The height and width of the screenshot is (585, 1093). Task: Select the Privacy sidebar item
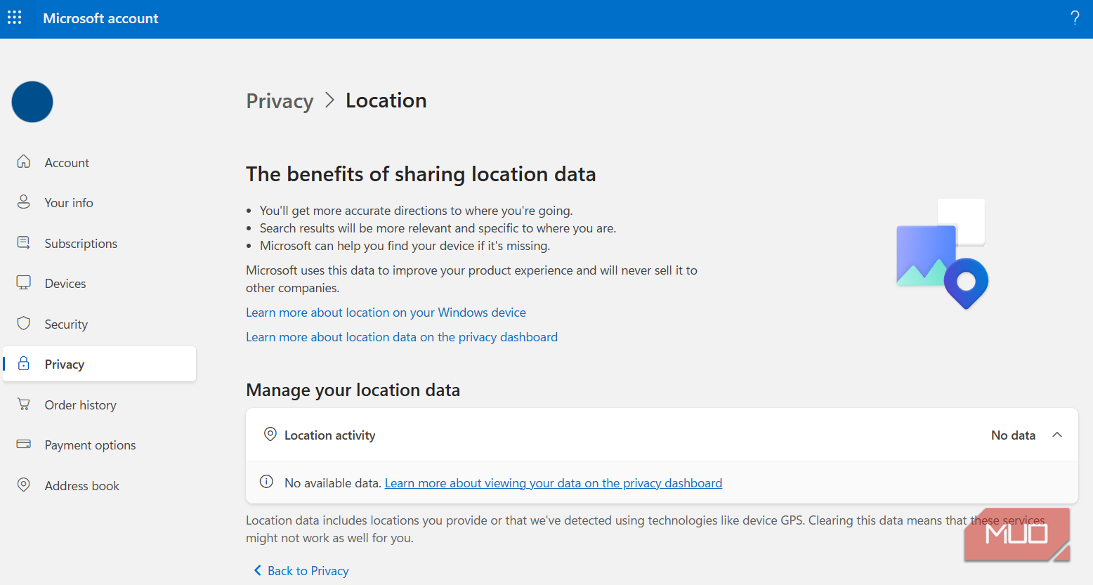100,364
